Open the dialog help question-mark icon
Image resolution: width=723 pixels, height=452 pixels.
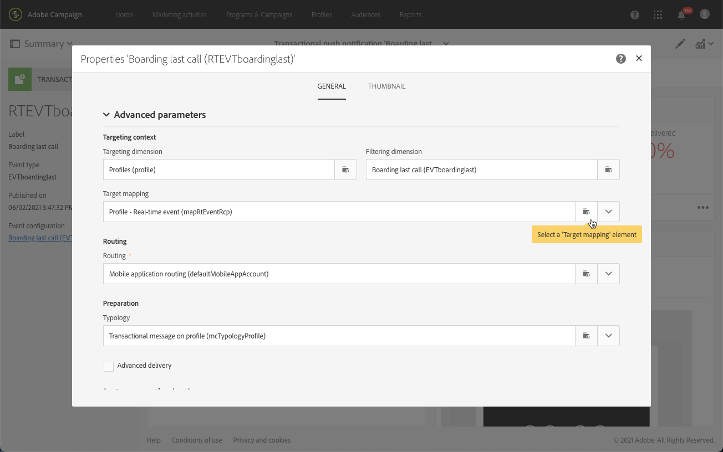click(621, 59)
